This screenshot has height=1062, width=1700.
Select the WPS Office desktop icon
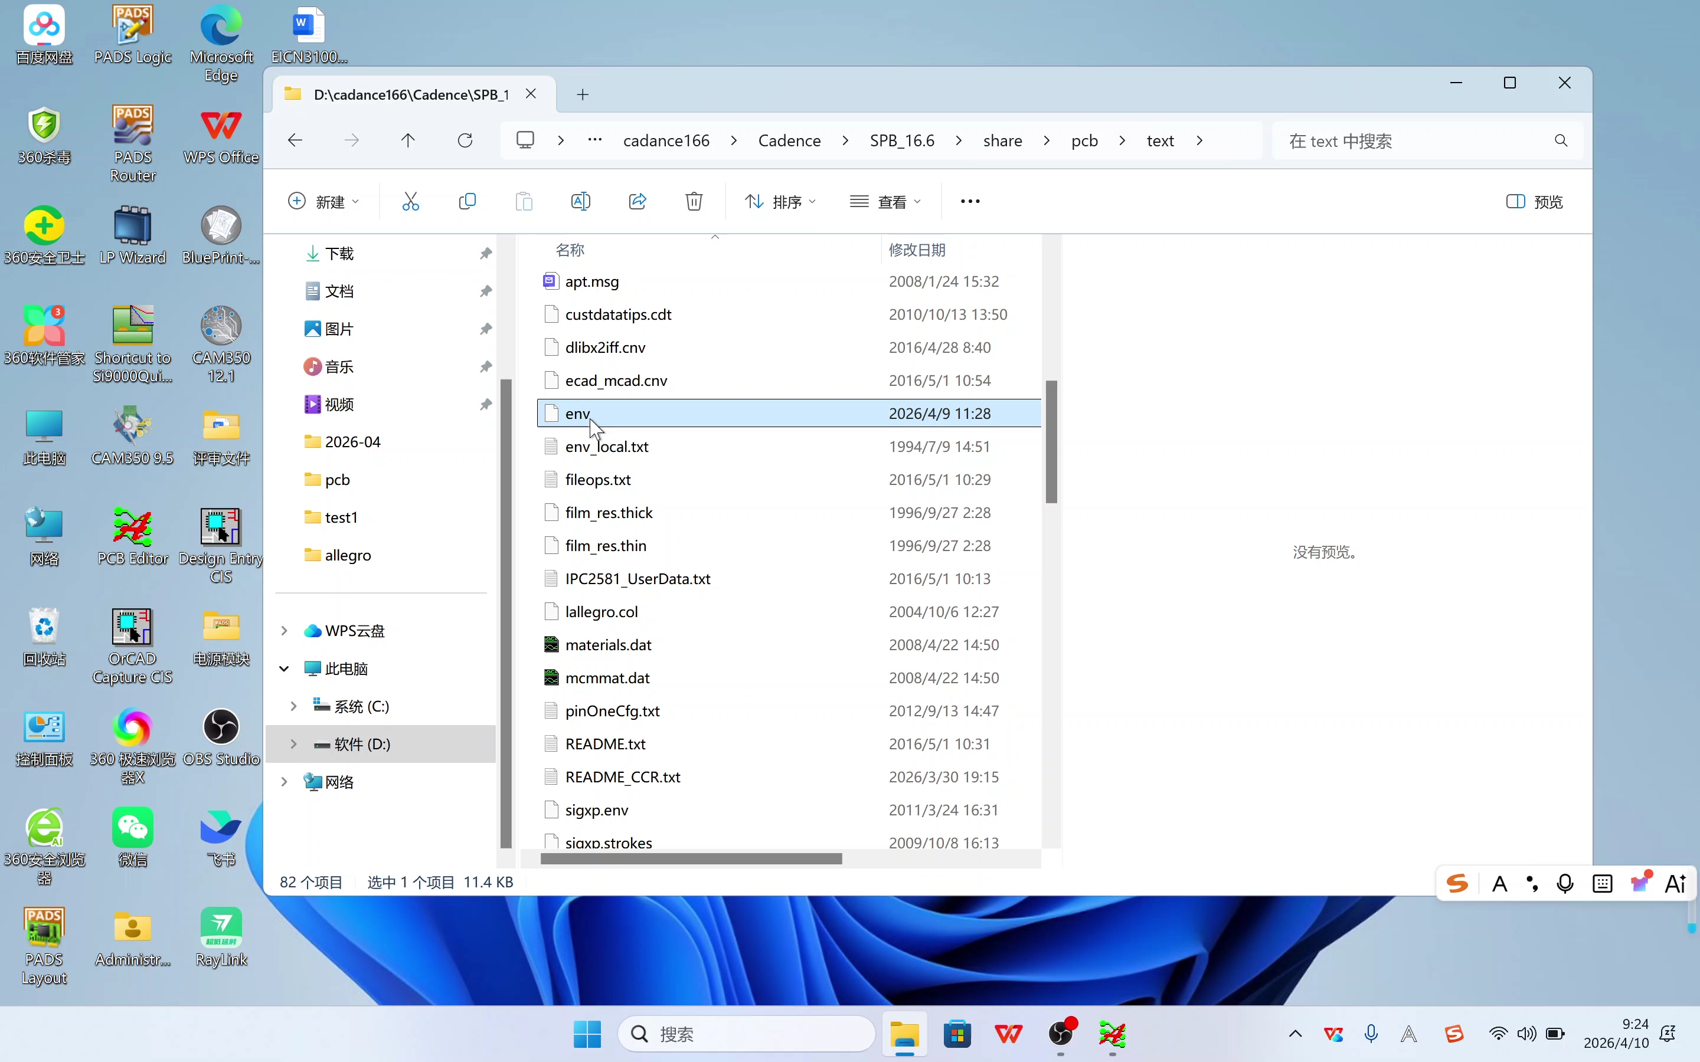point(221,136)
